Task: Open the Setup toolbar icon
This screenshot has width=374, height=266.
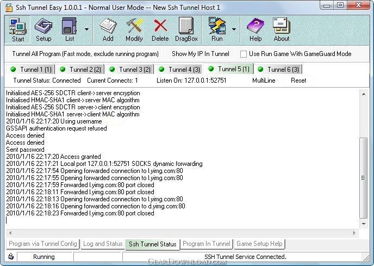Action: point(43,29)
